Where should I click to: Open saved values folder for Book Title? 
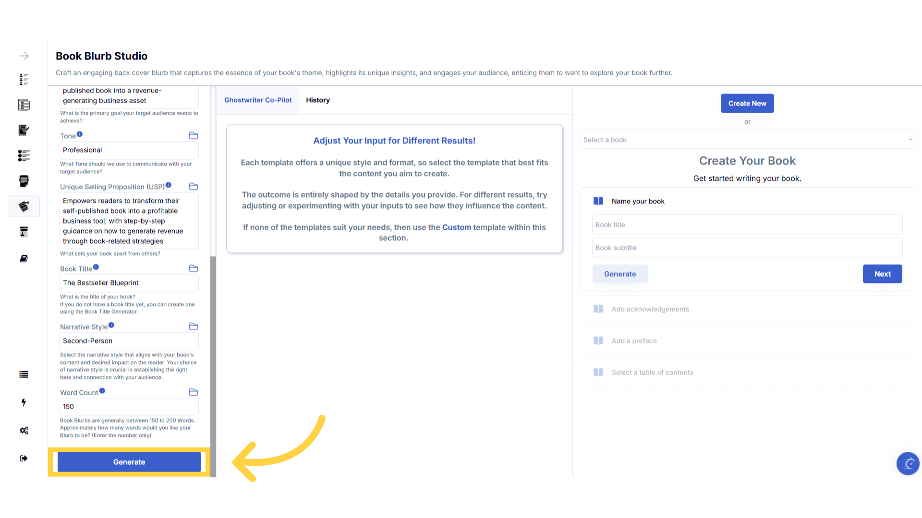pos(194,269)
